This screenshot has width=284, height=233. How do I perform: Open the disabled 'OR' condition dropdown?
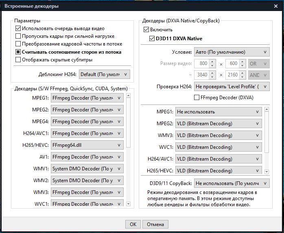(x=259, y=63)
